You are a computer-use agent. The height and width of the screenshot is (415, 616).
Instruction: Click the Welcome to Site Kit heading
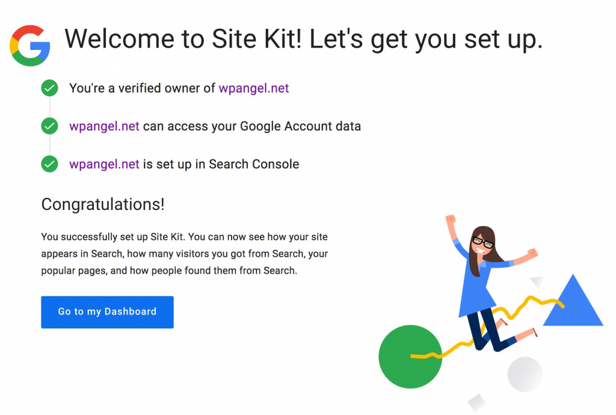pos(303,40)
